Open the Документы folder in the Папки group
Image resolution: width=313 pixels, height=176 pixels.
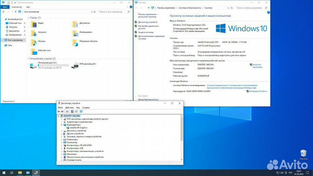pyautogui.click(x=81, y=24)
